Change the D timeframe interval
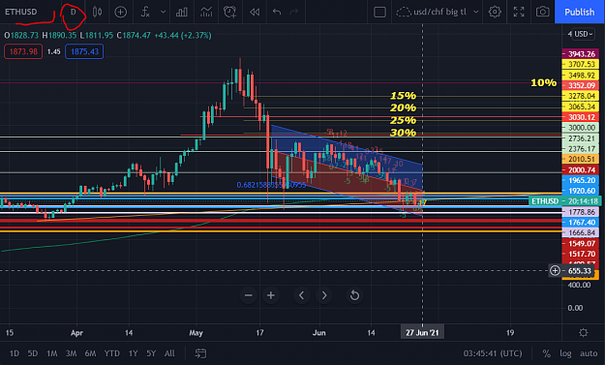This screenshot has width=605, height=365. click(73, 12)
